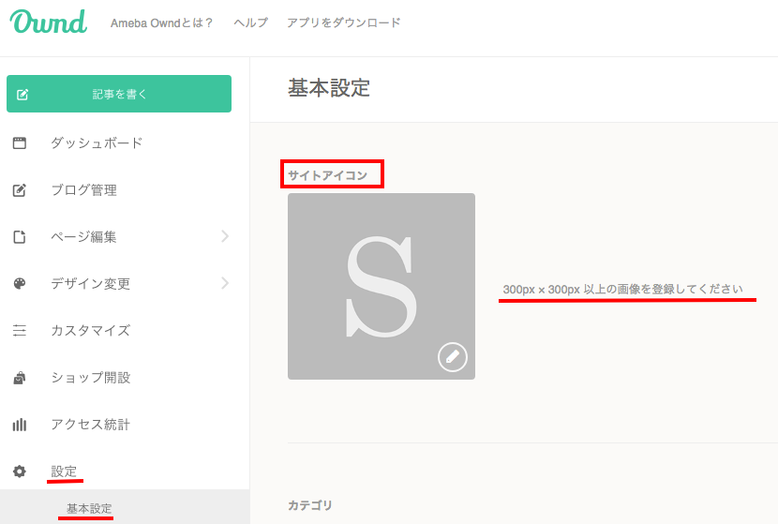The image size is (778, 524).
Task: Click the site icon placeholder thumbnail
Action: click(382, 286)
